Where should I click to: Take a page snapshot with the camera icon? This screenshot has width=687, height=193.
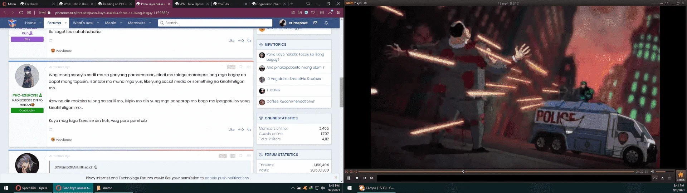300,13
